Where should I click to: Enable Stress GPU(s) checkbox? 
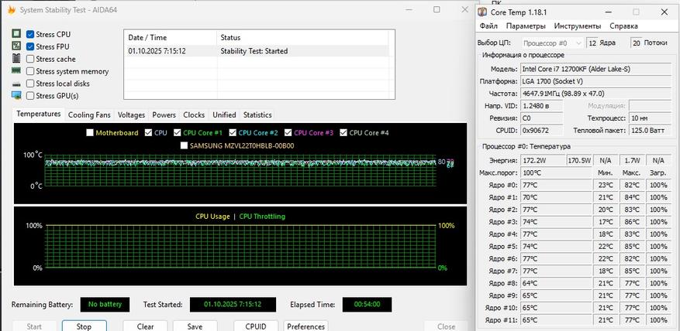pyautogui.click(x=30, y=96)
